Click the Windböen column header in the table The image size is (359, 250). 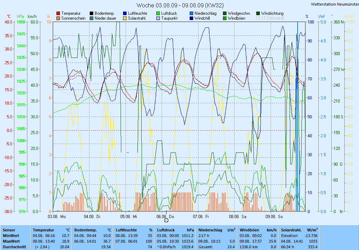(249, 230)
